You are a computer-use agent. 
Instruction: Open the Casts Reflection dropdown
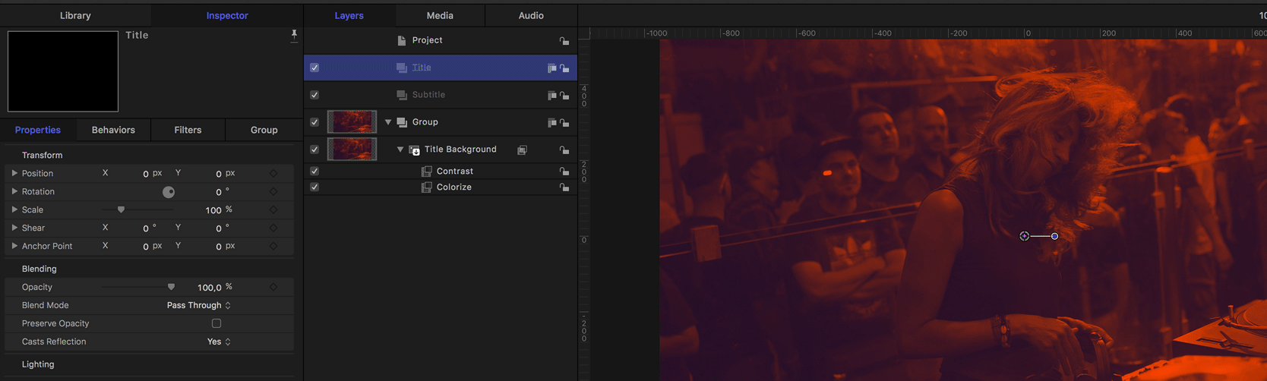coord(219,342)
